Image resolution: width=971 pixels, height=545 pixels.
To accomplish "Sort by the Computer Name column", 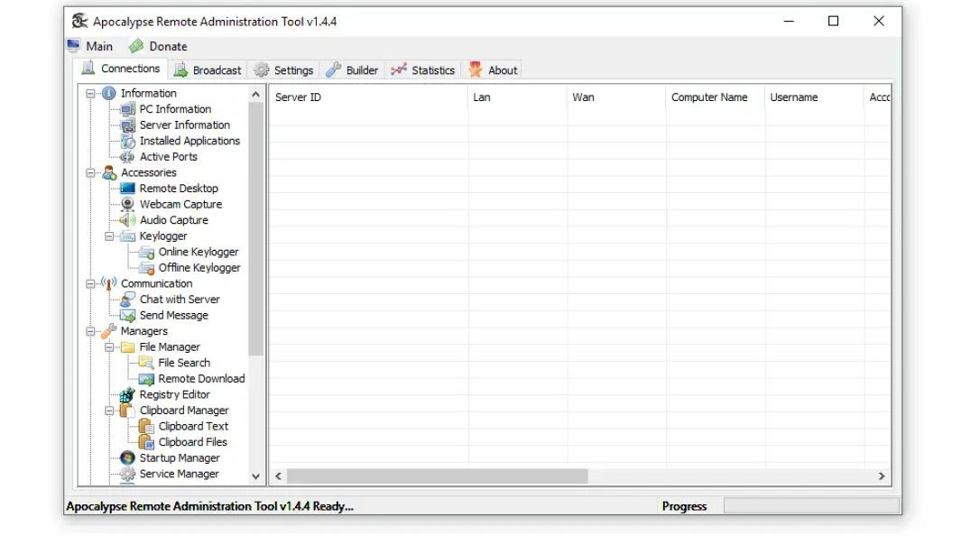I will point(710,97).
